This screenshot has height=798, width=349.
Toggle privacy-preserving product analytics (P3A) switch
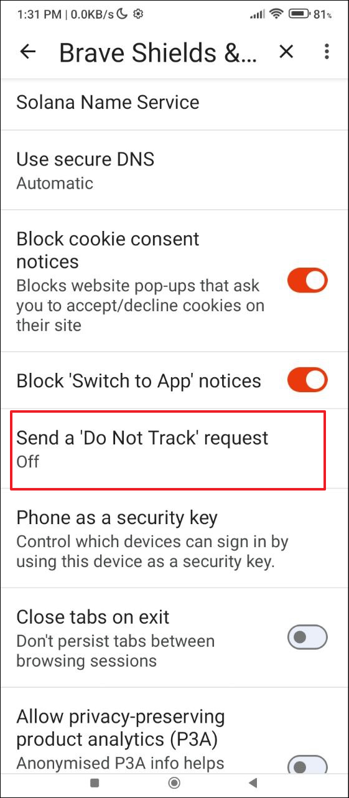[307, 764]
